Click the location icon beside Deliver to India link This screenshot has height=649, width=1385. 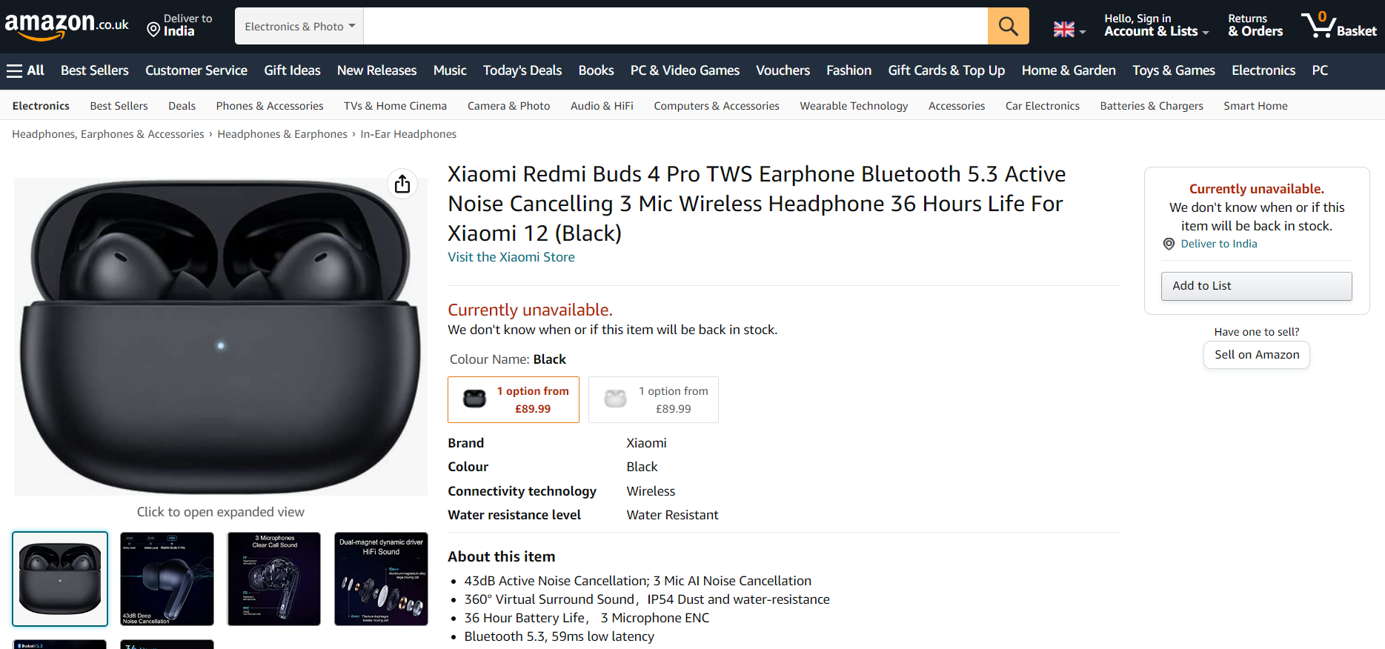tap(1169, 244)
